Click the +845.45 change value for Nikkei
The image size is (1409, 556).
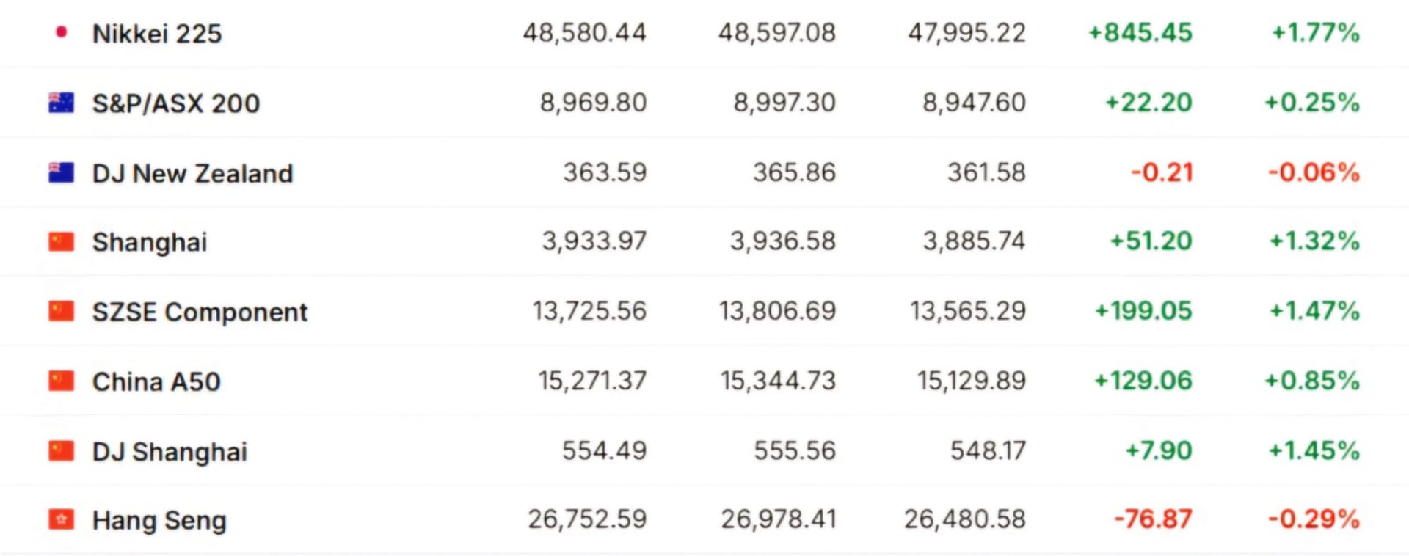1140,32
